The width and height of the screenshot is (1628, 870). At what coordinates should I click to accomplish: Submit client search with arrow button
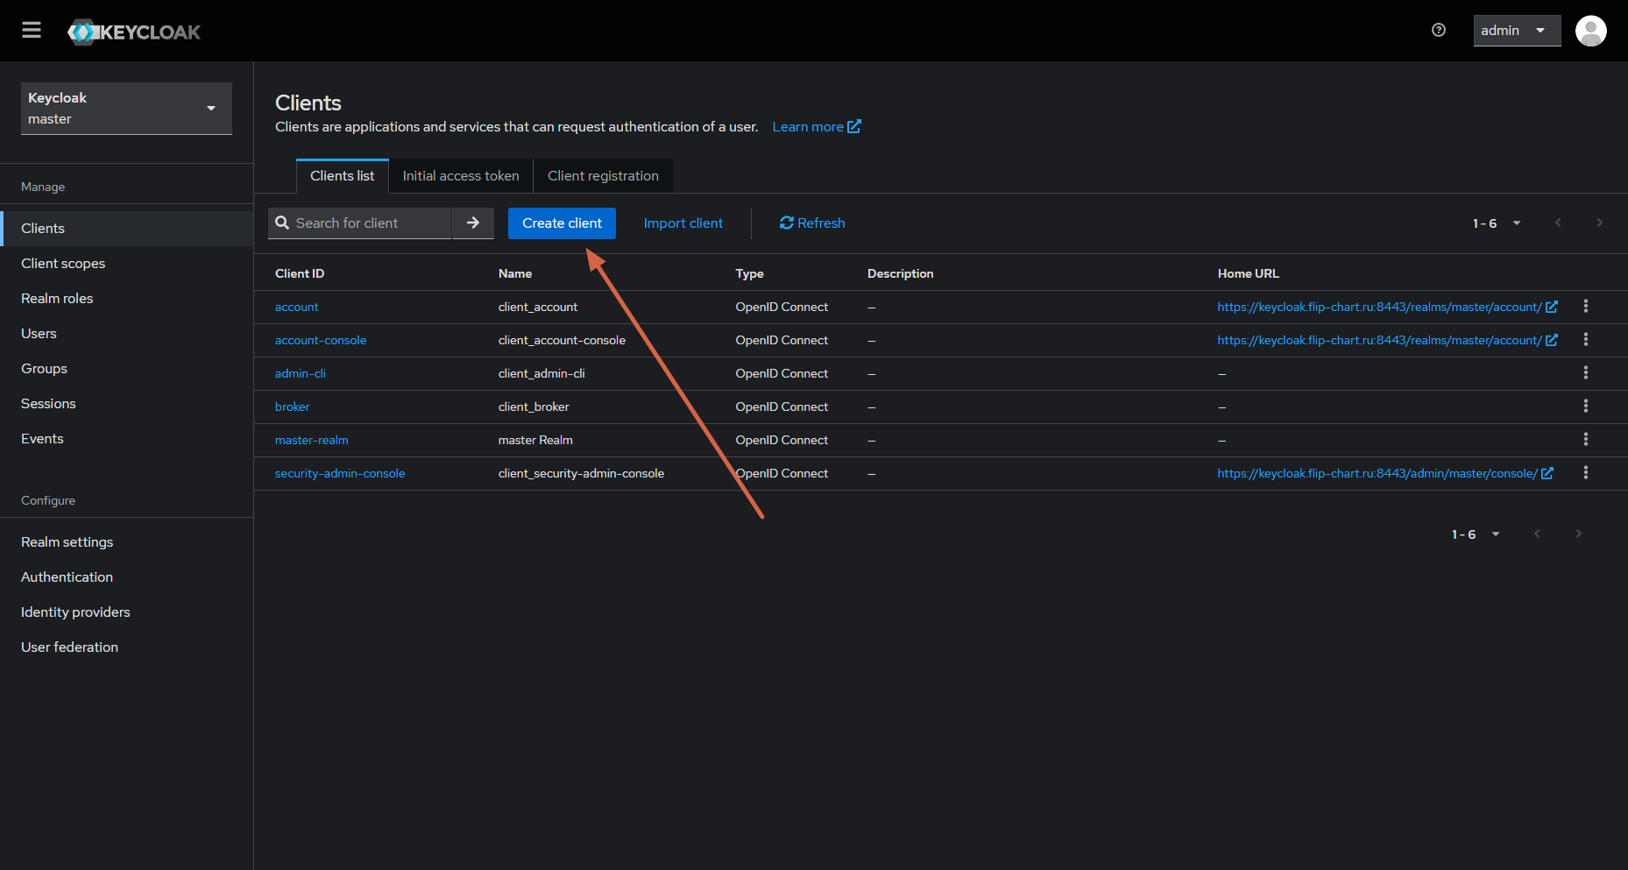(x=473, y=223)
